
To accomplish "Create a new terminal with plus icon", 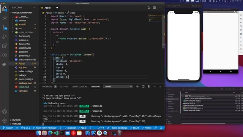I will [137, 86].
